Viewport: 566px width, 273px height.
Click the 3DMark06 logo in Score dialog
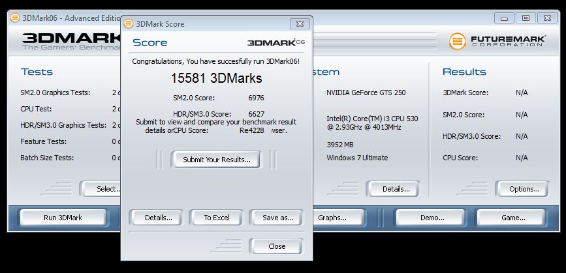[x=275, y=42]
